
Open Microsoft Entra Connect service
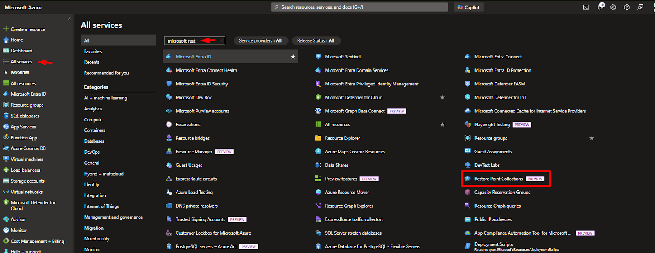[498, 57]
